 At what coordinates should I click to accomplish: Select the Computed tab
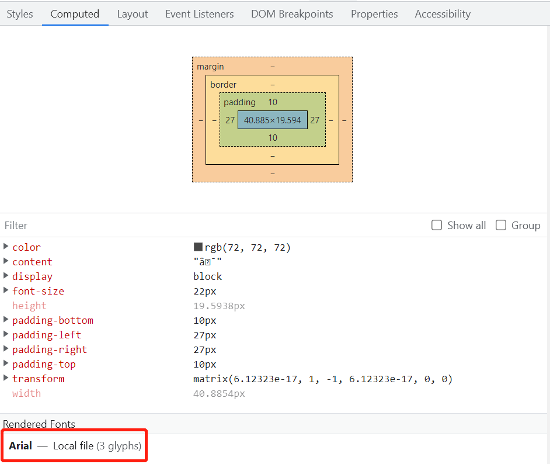click(x=75, y=14)
